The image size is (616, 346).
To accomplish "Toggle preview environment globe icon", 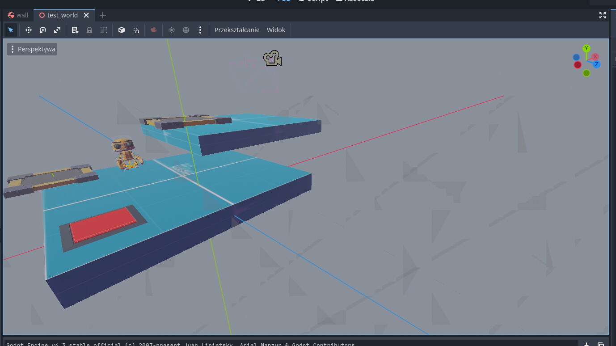I will (186, 30).
